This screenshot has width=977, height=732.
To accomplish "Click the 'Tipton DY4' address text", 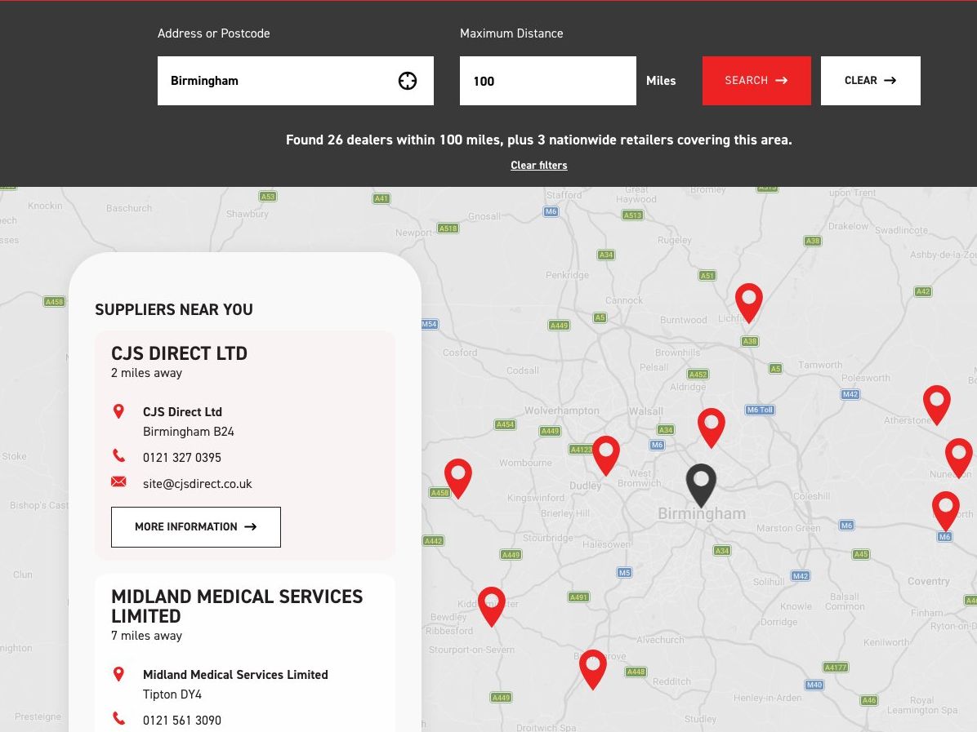I will point(172,694).
